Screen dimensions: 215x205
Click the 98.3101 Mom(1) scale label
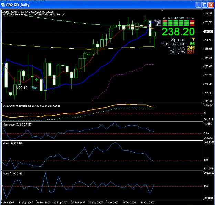(208, 198)
